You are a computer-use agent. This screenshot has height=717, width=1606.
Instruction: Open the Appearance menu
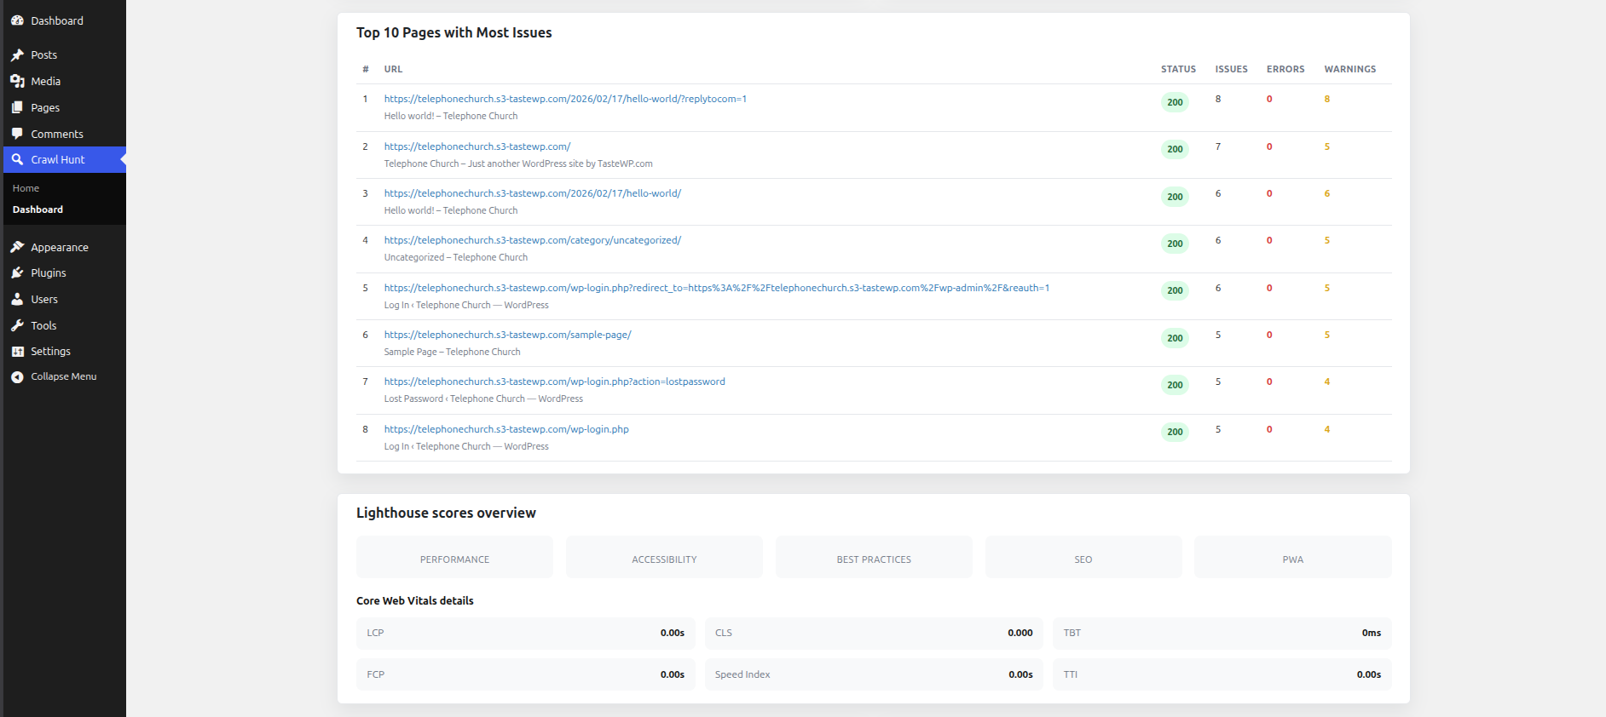coord(60,247)
